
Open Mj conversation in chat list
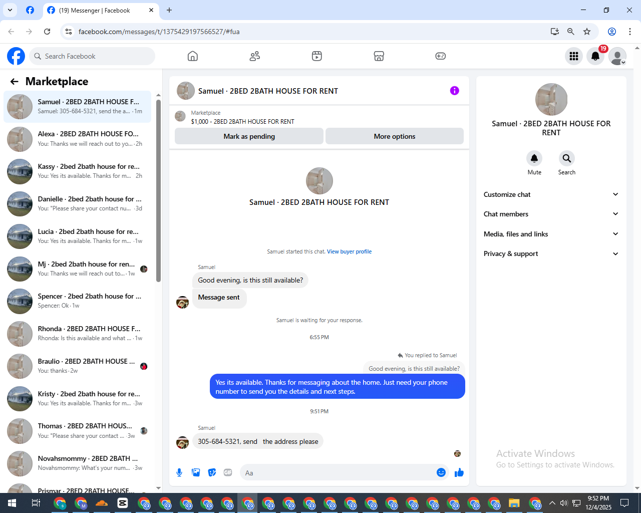pos(78,269)
